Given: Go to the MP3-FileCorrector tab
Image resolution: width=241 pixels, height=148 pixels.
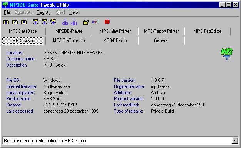Looking at the screenshot, I should pyautogui.click(x=69, y=40).
